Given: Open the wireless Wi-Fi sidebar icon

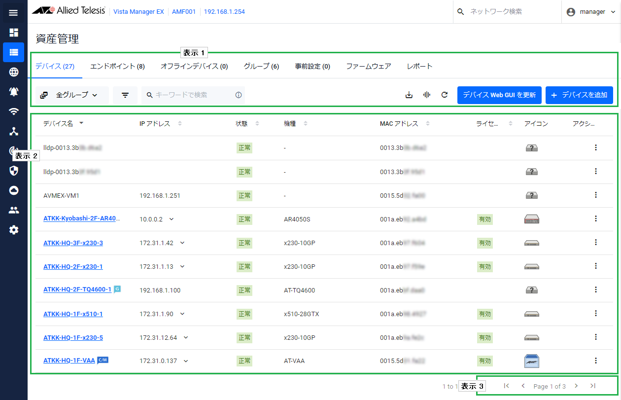Looking at the screenshot, I should tap(13, 111).
